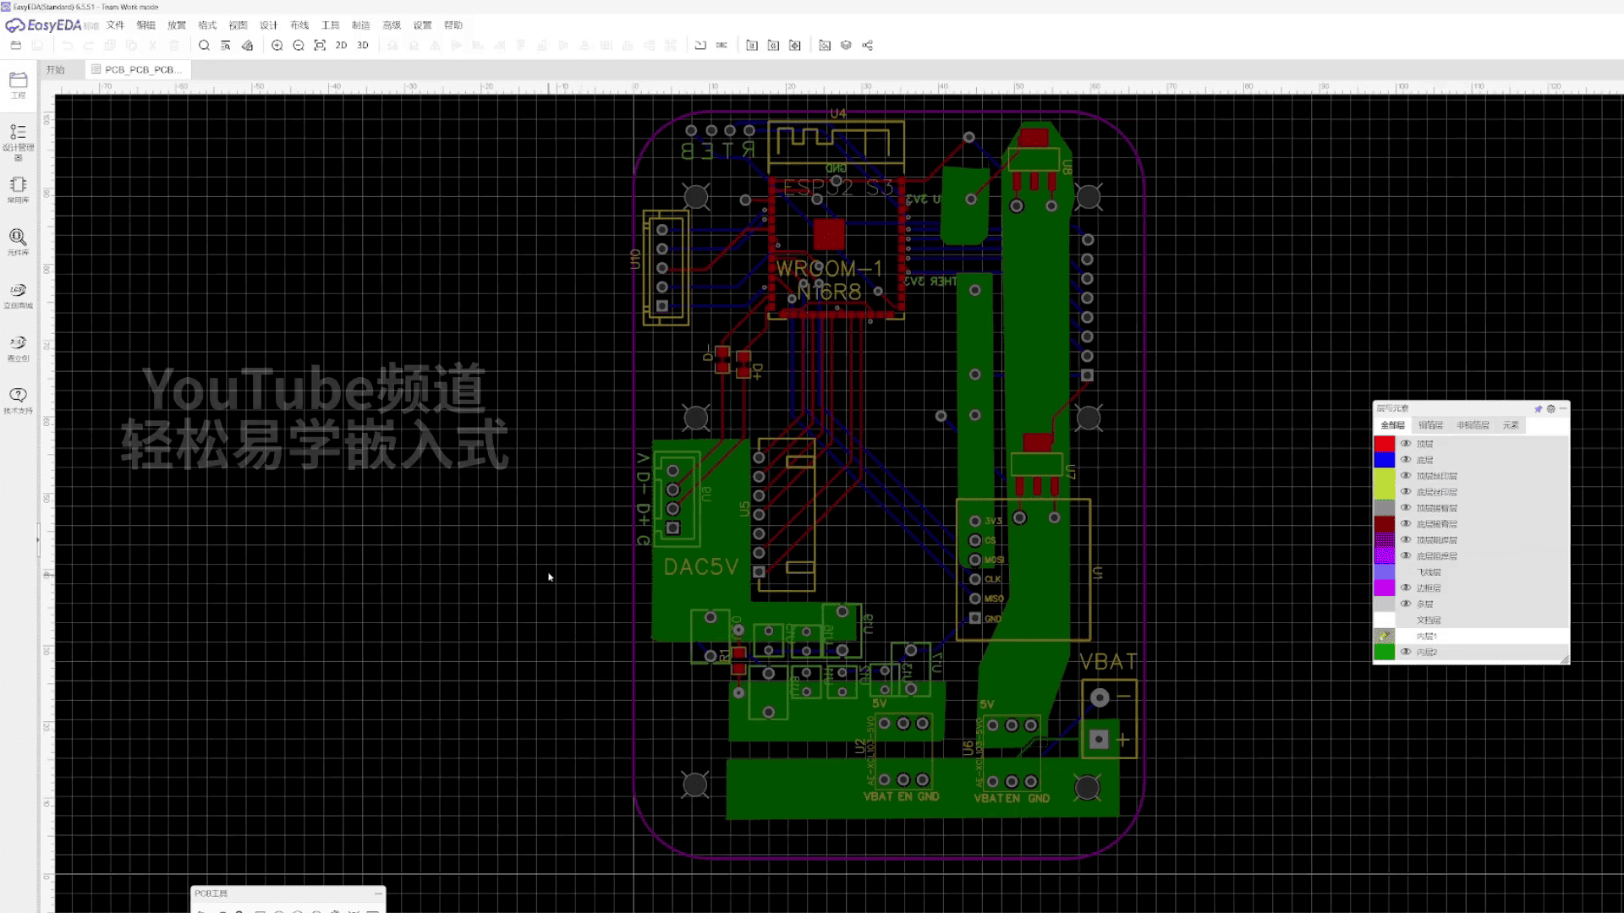The width and height of the screenshot is (1624, 913).
Task: Open the 文件 file menu
Action: tap(116, 25)
